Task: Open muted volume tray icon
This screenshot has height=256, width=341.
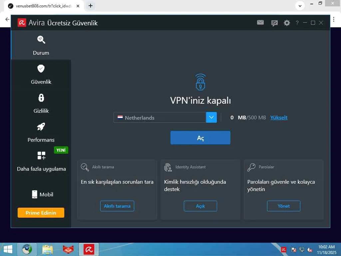Action: click(310, 250)
